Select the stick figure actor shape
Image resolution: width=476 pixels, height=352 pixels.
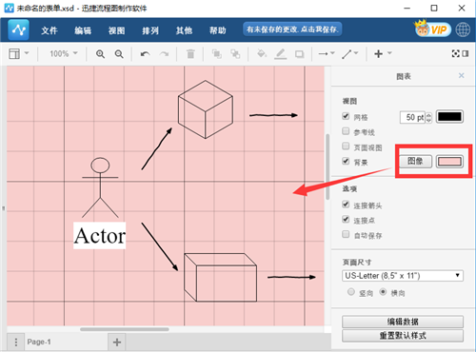[x=100, y=187]
